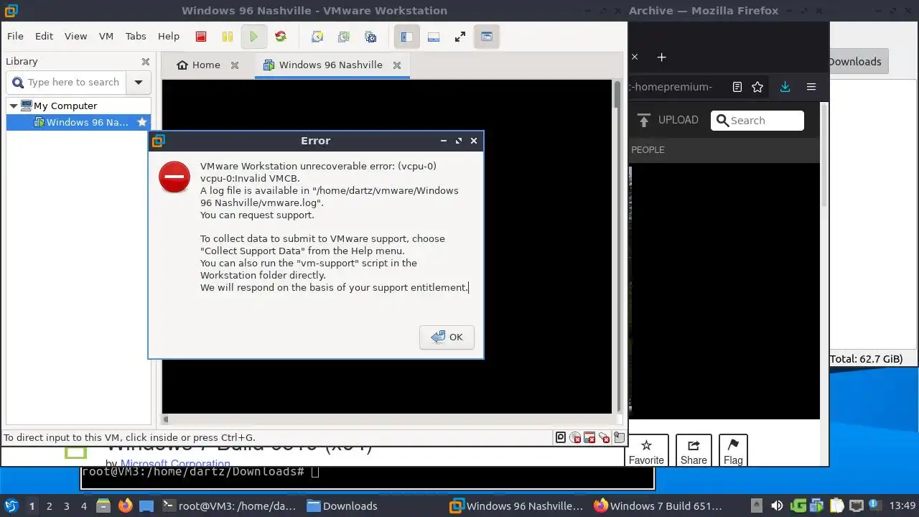Click the restart guest toolbar icon

[x=281, y=37]
